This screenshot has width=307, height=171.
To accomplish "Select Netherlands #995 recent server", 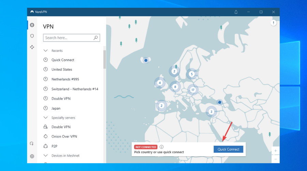I will point(65,79).
